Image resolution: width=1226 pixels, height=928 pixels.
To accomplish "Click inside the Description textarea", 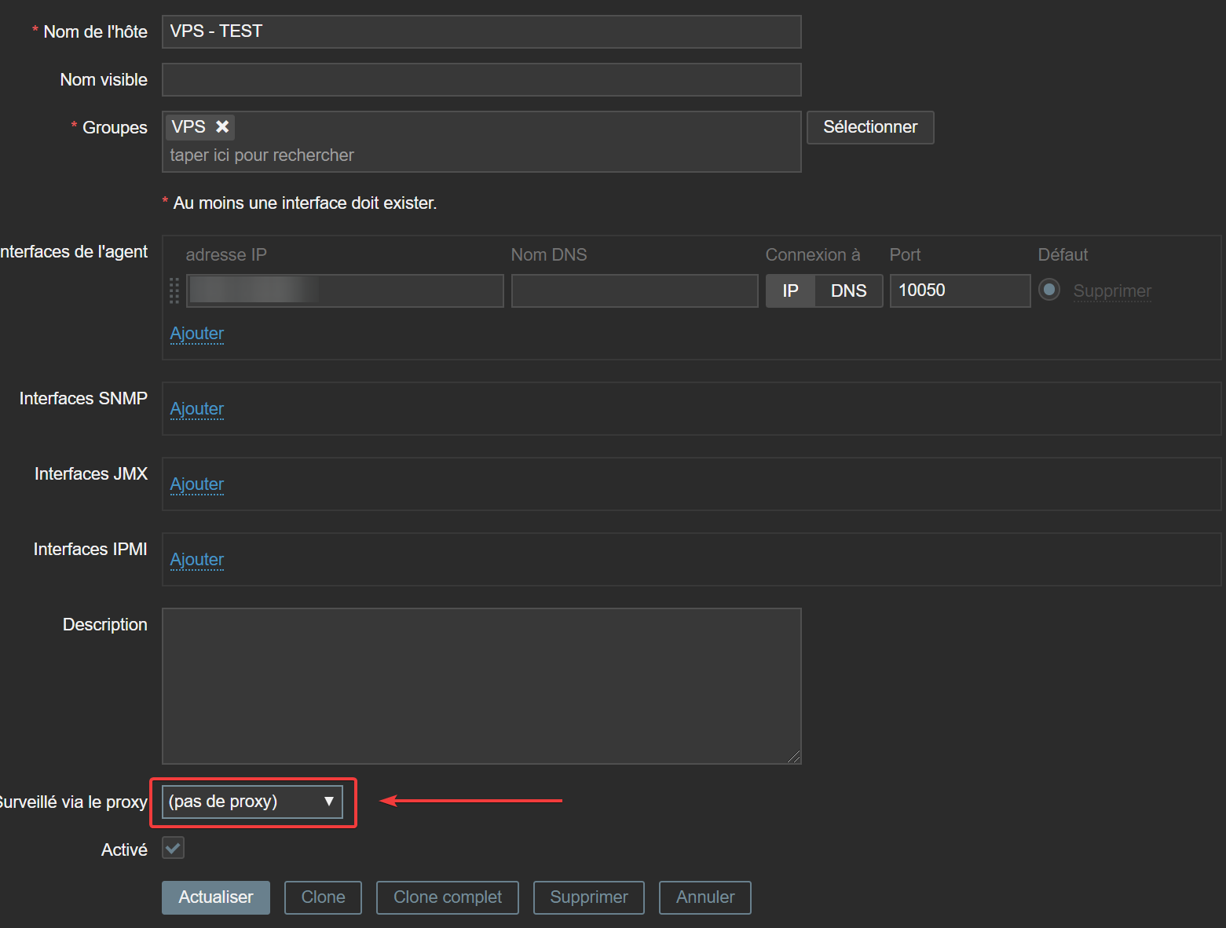I will [x=481, y=686].
